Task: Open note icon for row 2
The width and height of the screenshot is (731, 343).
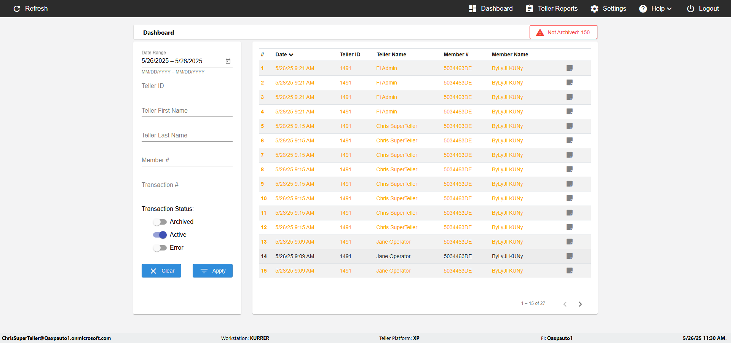Action: (570, 83)
